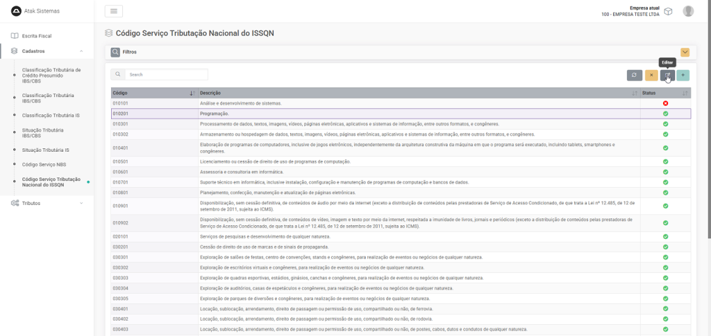This screenshot has width=711, height=336.
Task: Click the Atak Sistemas logo
Action: [x=17, y=11]
